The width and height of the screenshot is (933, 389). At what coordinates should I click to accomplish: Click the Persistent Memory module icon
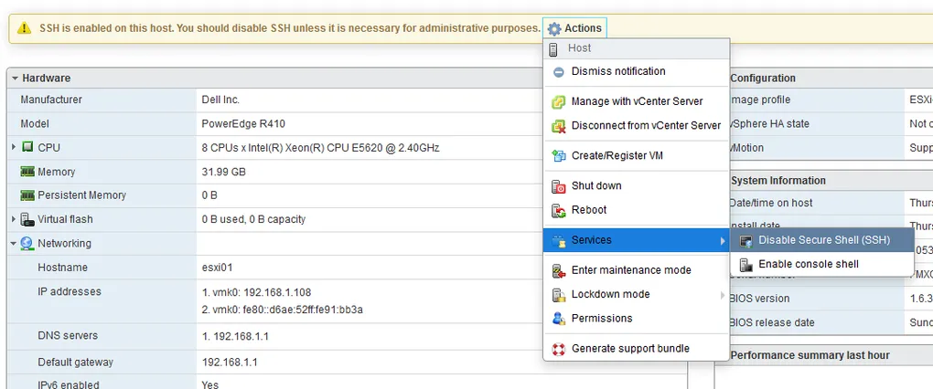(27, 195)
